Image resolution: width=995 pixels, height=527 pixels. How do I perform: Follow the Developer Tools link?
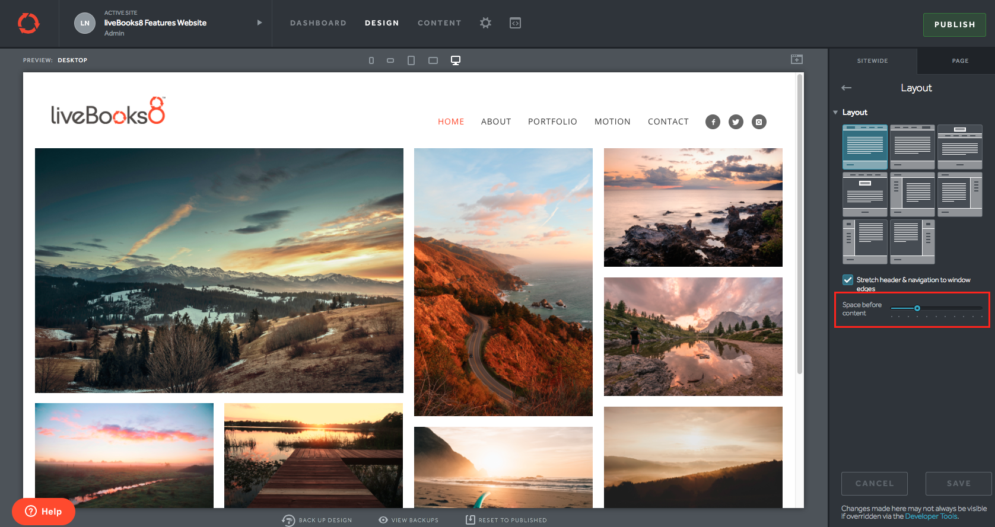(x=930, y=516)
